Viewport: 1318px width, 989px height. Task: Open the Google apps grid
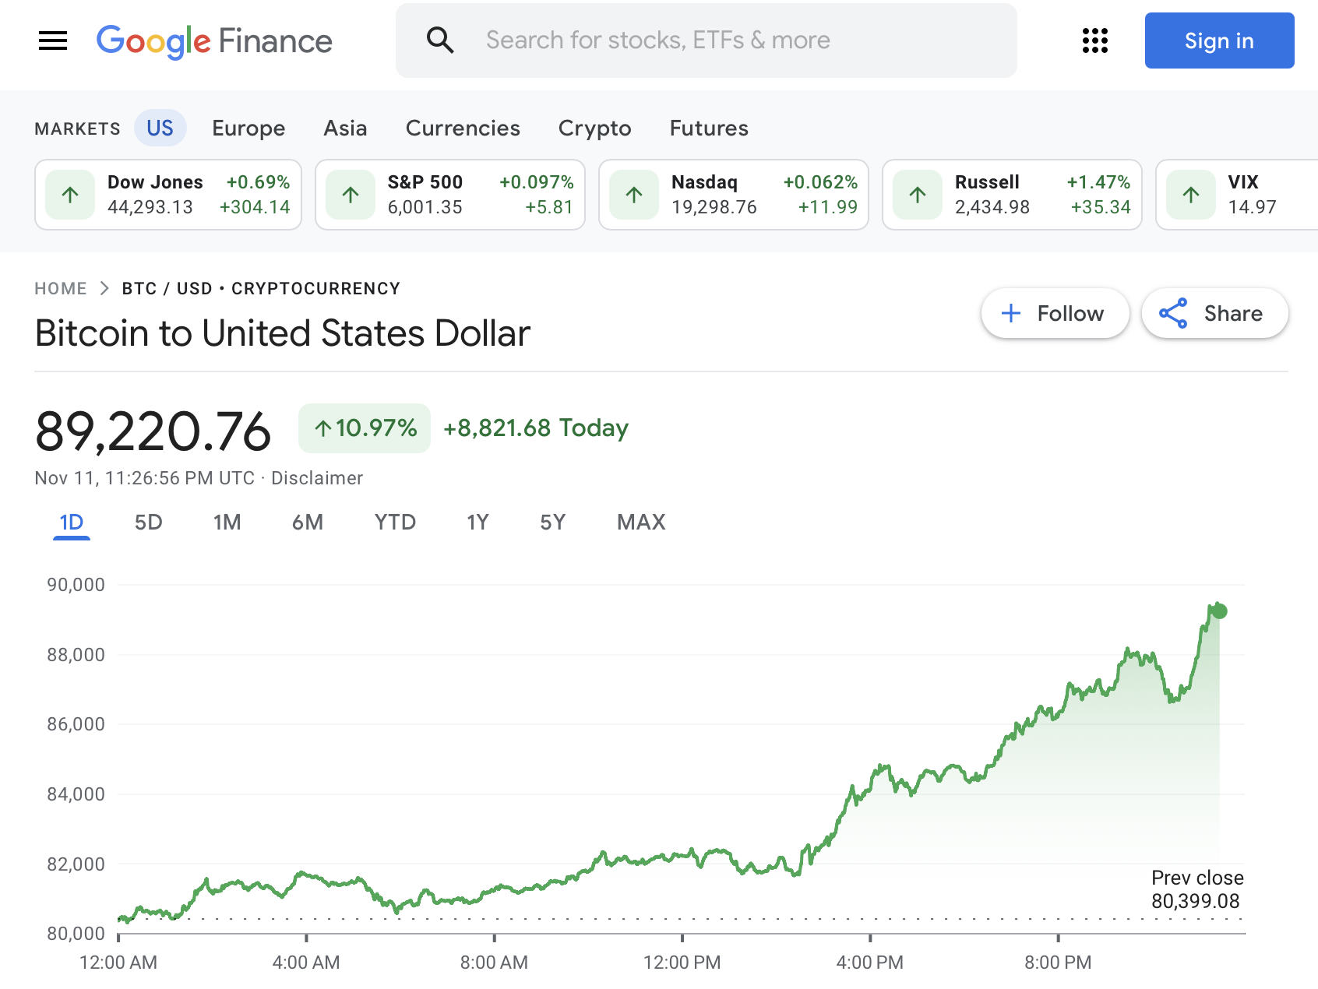click(x=1094, y=40)
